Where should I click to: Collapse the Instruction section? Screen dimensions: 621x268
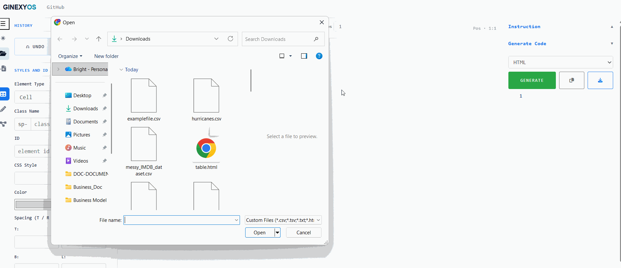coord(612,27)
